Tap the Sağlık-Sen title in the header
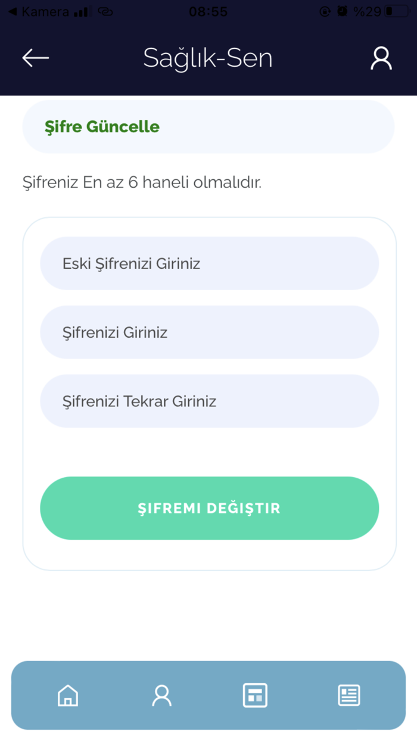 208,57
